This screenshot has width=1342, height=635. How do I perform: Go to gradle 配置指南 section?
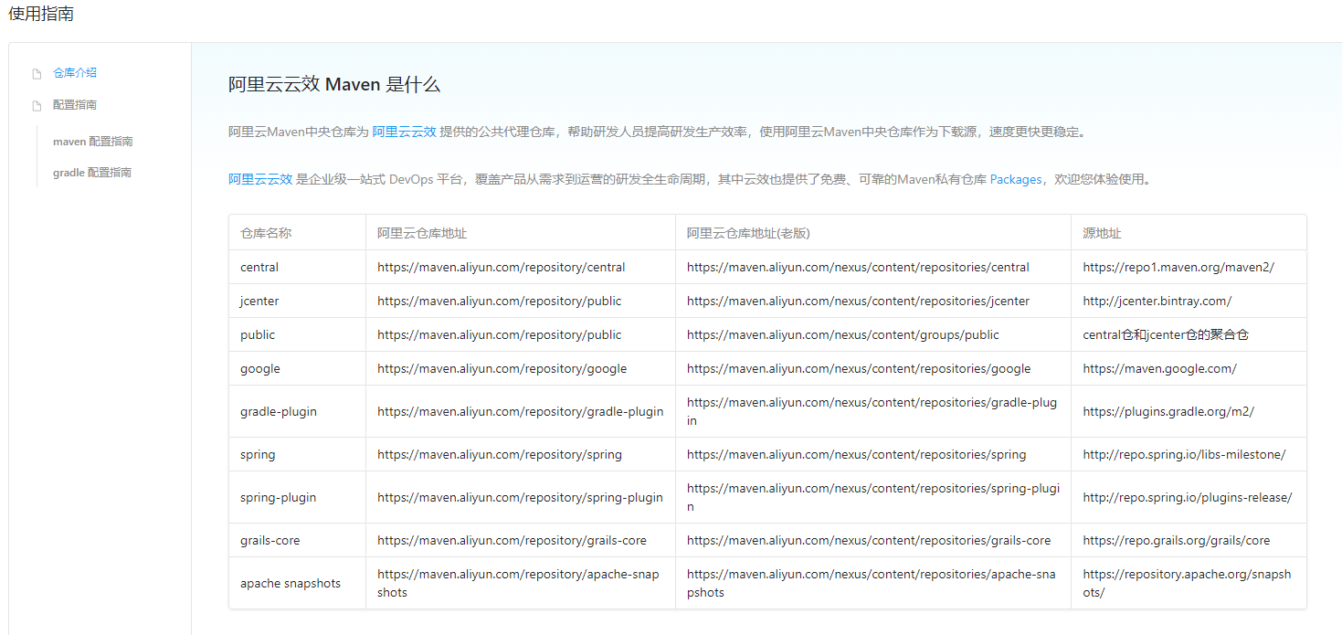(92, 173)
